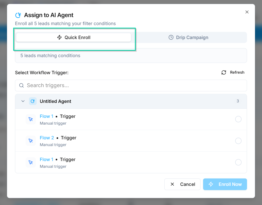Click the Enroll Now button
Viewport: 262px width, 205px height.
tap(225, 184)
